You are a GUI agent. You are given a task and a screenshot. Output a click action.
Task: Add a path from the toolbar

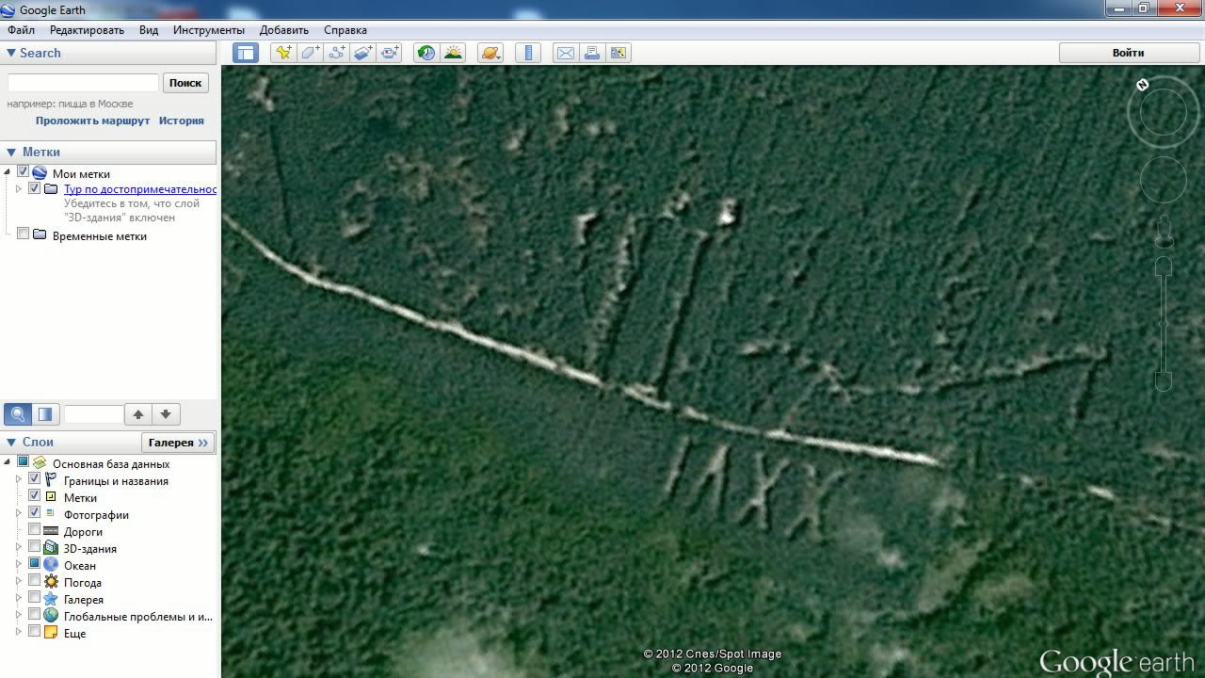(337, 53)
